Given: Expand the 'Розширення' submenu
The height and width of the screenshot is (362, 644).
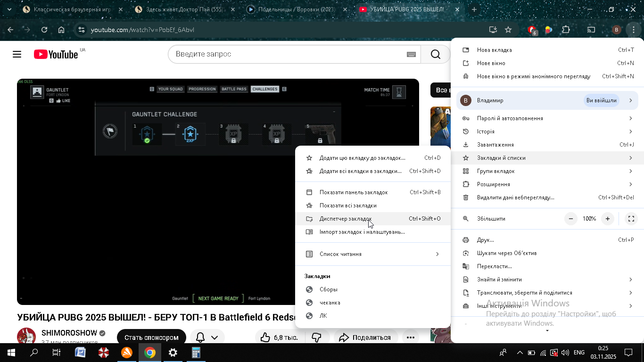Looking at the screenshot, I should pos(547,184).
